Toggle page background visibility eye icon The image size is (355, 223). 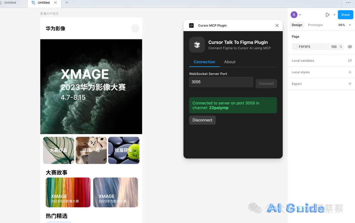(350, 47)
